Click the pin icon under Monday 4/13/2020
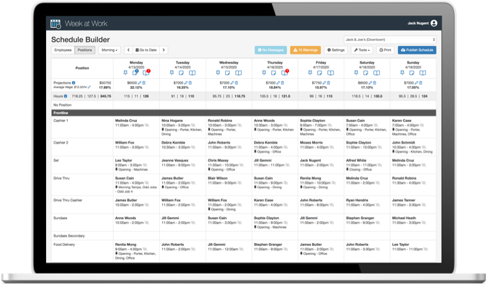This screenshot has width=487, height=284. coord(125,73)
